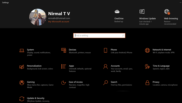Open the System laptop icon
Viewport: 182px width, 103px height.
[x=22, y=51]
